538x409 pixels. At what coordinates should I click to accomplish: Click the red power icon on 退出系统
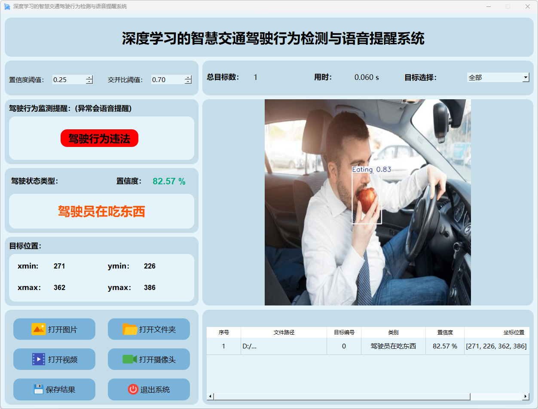coord(133,389)
